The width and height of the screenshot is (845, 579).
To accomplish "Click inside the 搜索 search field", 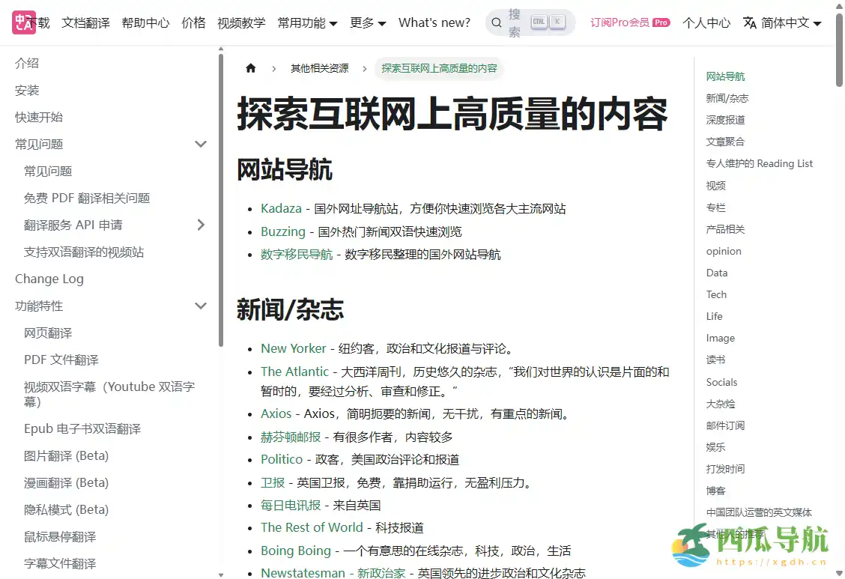I will click(530, 22).
